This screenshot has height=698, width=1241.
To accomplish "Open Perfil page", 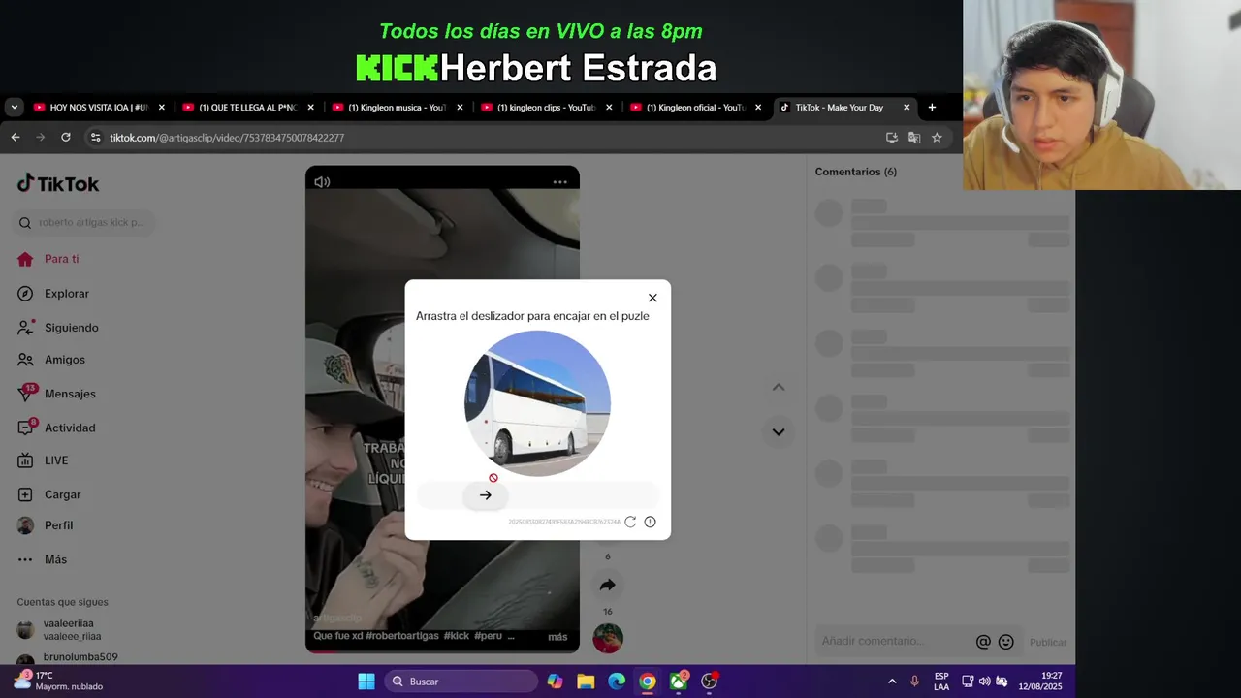I will coord(45,525).
